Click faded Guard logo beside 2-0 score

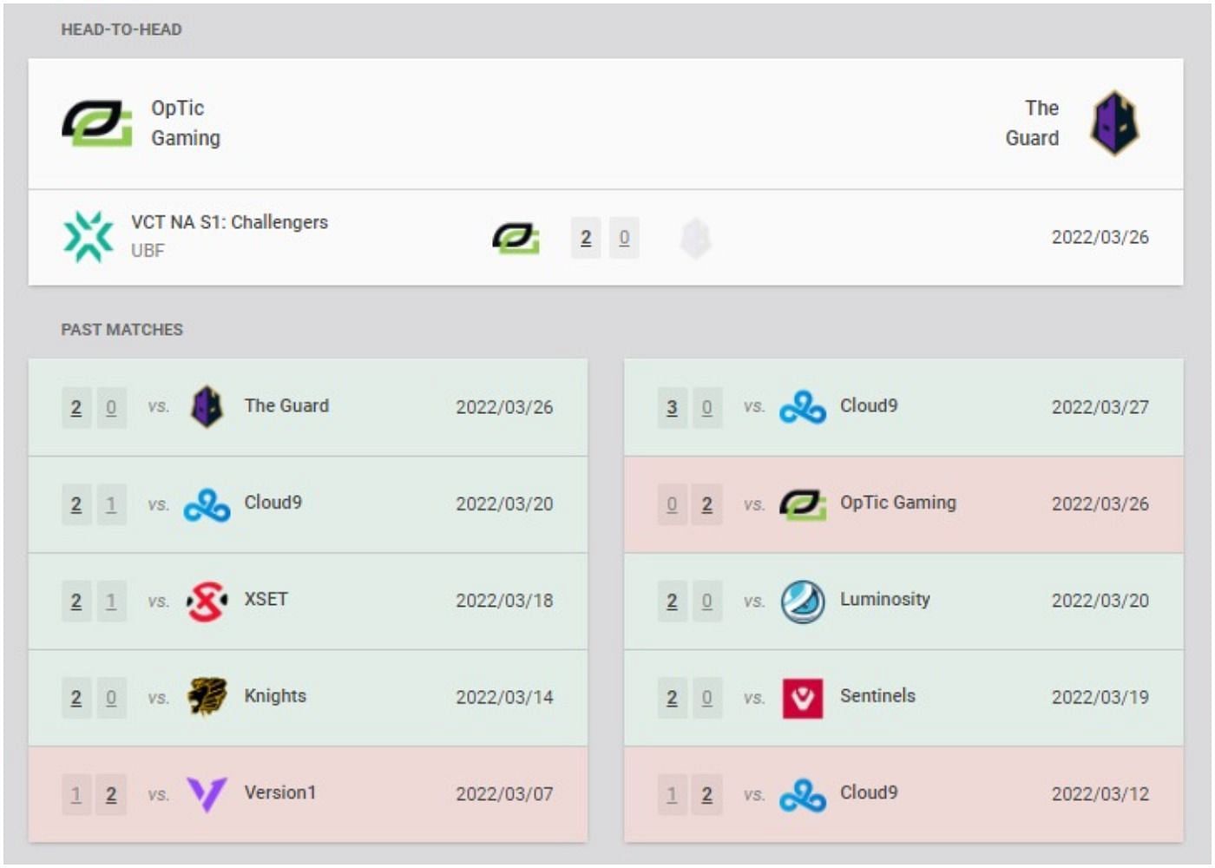695,238
